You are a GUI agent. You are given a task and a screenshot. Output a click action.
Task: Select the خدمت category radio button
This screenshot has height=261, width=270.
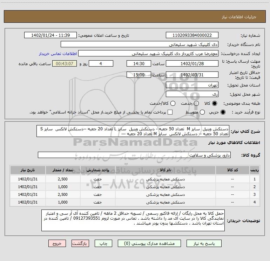tap(196, 103)
